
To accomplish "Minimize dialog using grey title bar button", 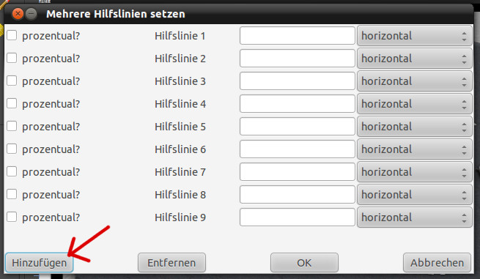I will (x=31, y=14).
